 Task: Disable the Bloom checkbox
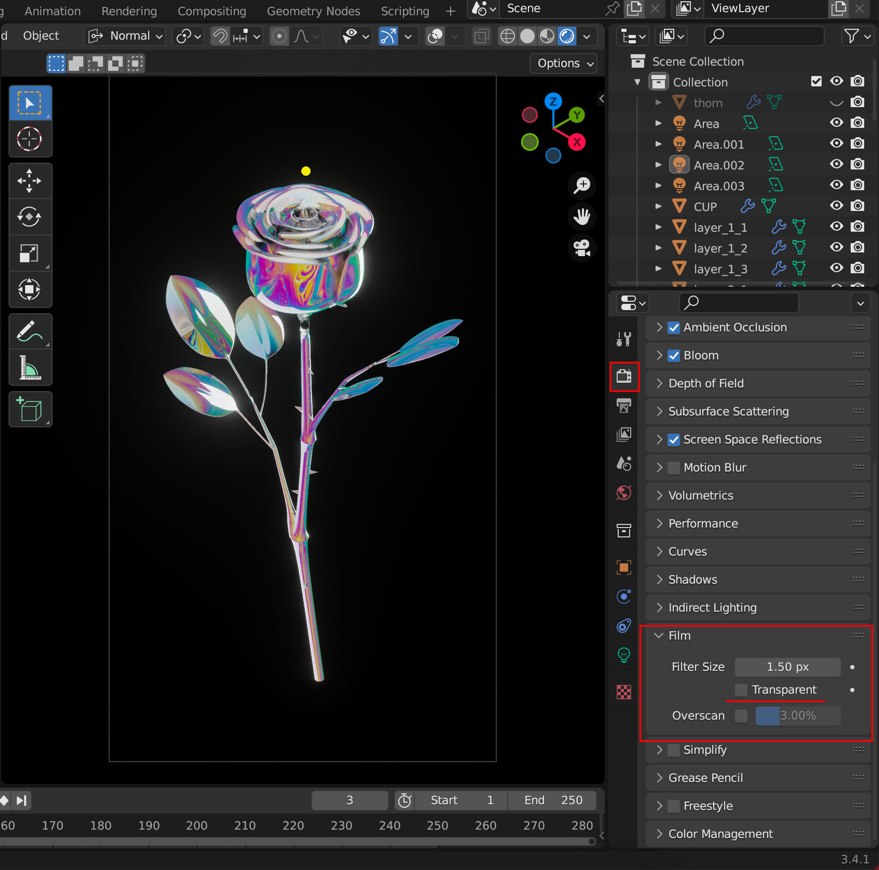(674, 355)
